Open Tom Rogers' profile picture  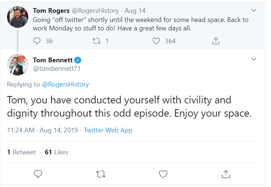click(x=18, y=16)
